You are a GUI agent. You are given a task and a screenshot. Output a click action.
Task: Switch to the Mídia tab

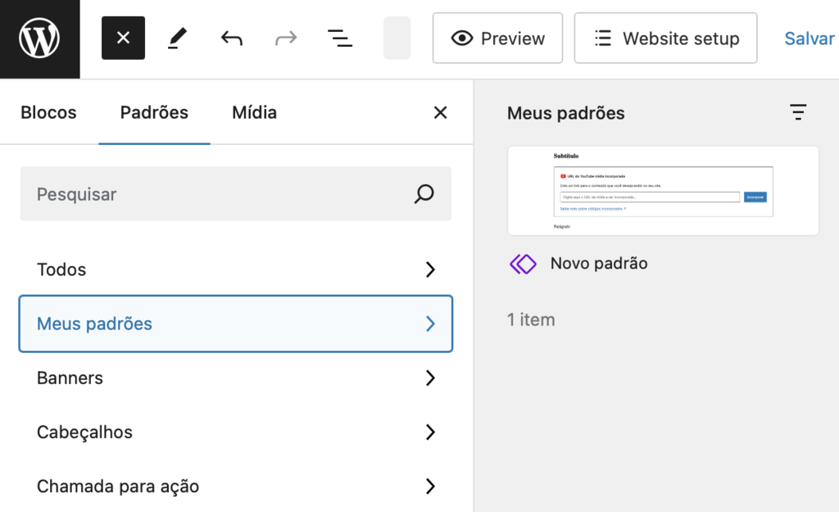point(254,112)
